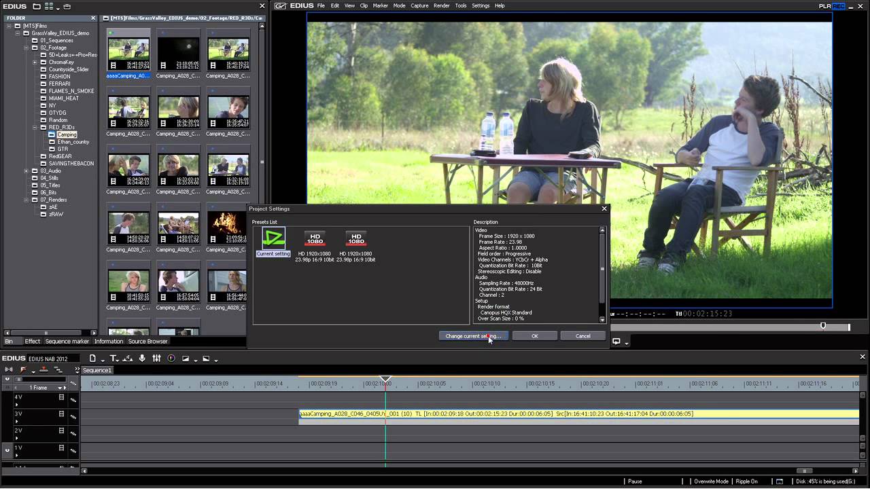The height and width of the screenshot is (489, 870).
Task: Expand the ChromaKey folder node
Action: [35, 62]
